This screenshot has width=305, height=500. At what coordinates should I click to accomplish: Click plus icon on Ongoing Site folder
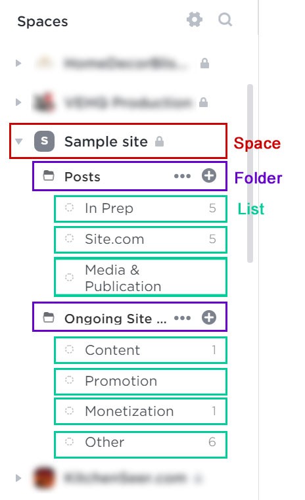coord(209,317)
